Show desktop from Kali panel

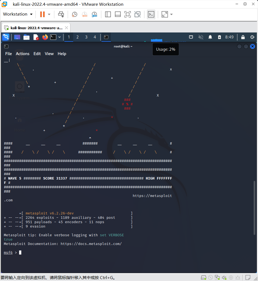pyautogui.click(x=17, y=37)
